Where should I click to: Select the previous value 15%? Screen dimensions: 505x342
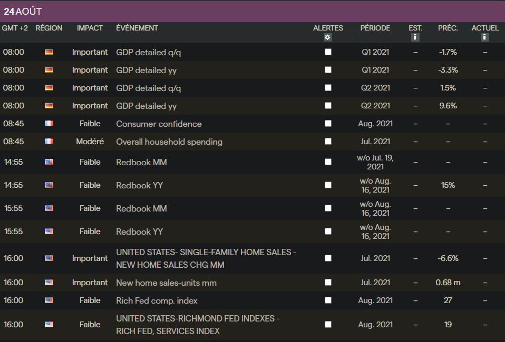[x=448, y=185]
